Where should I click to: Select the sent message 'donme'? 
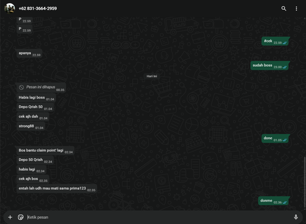click(274, 201)
